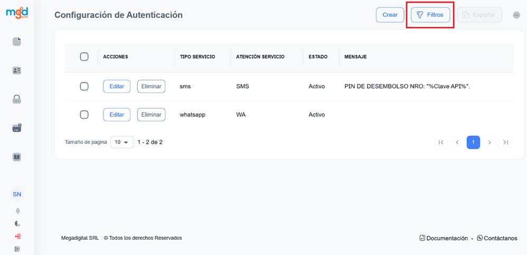
Task: Open the padlock security sidebar section
Action: click(17, 99)
